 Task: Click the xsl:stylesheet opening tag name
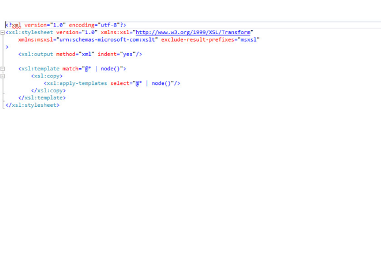click(x=31, y=32)
